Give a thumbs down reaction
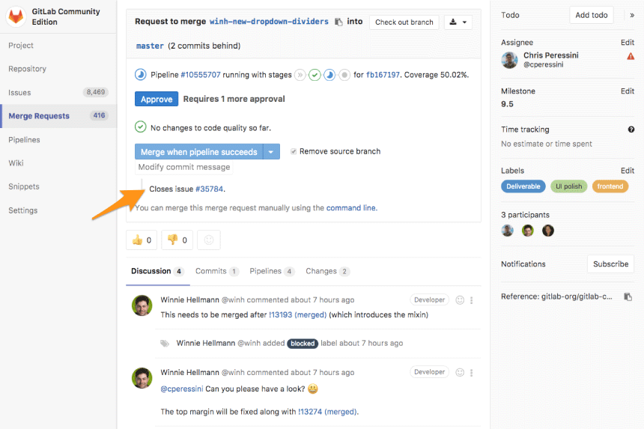 (177, 240)
